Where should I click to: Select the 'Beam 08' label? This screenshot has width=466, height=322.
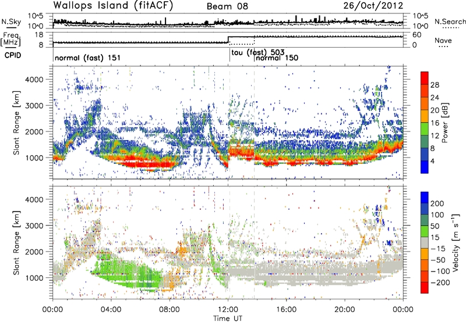(227, 6)
